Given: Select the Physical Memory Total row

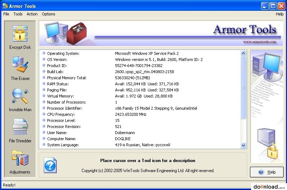Looking at the screenshot, I should coord(140,78).
